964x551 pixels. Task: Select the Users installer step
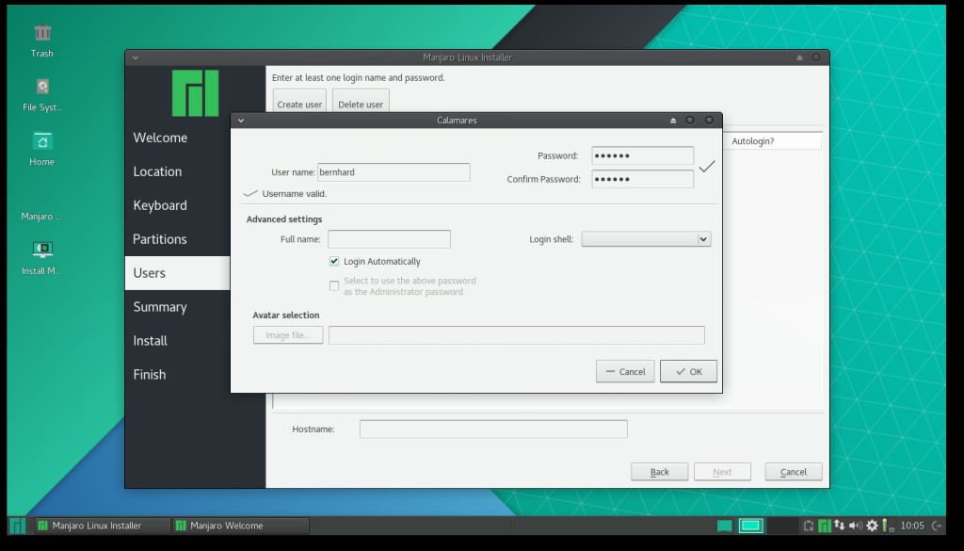(x=177, y=273)
